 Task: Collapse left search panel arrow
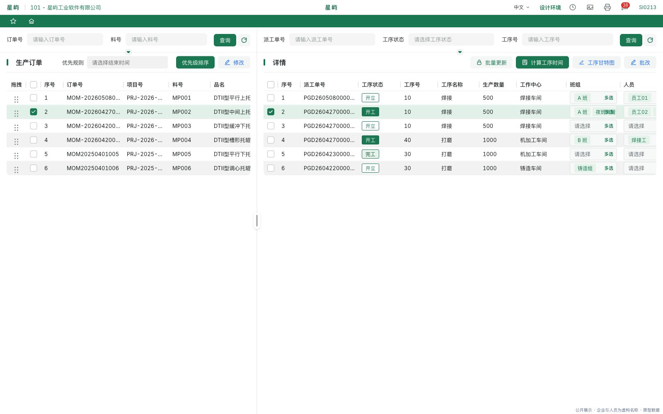click(x=128, y=52)
